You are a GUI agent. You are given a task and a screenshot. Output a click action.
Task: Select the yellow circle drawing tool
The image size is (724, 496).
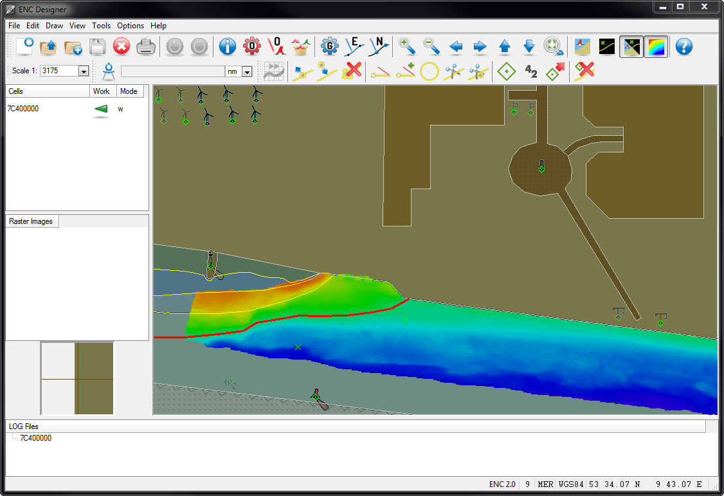pos(429,71)
